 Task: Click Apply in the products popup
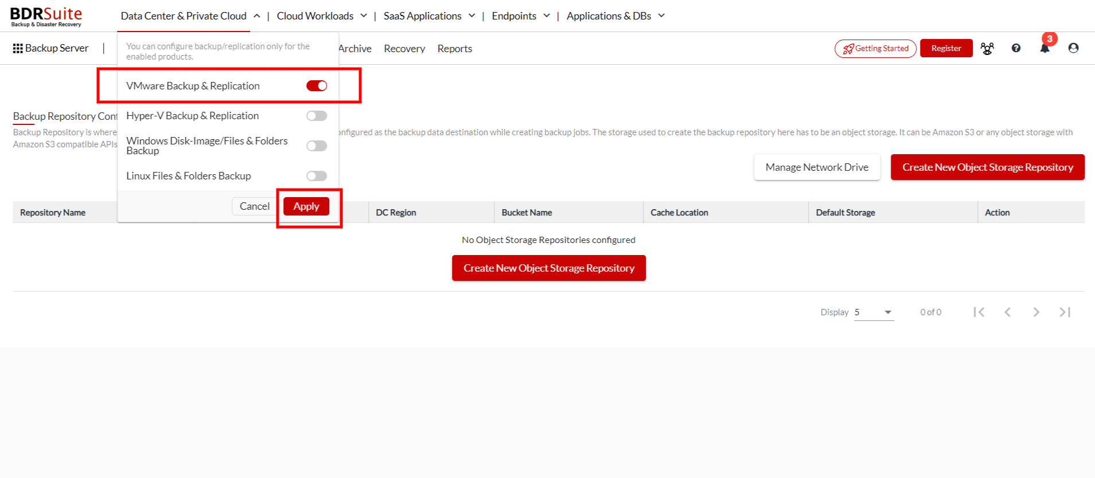(x=306, y=206)
